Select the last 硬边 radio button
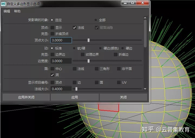195x138 pixels. pyautogui.click(x=122, y=48)
